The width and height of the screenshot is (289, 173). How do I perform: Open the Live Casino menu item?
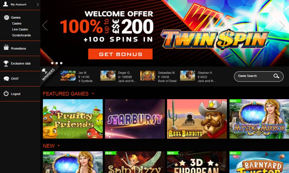[20, 29]
